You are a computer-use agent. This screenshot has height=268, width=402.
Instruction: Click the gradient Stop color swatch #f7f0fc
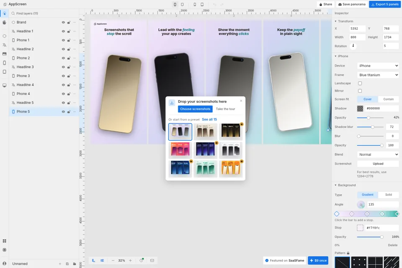(x=360, y=228)
